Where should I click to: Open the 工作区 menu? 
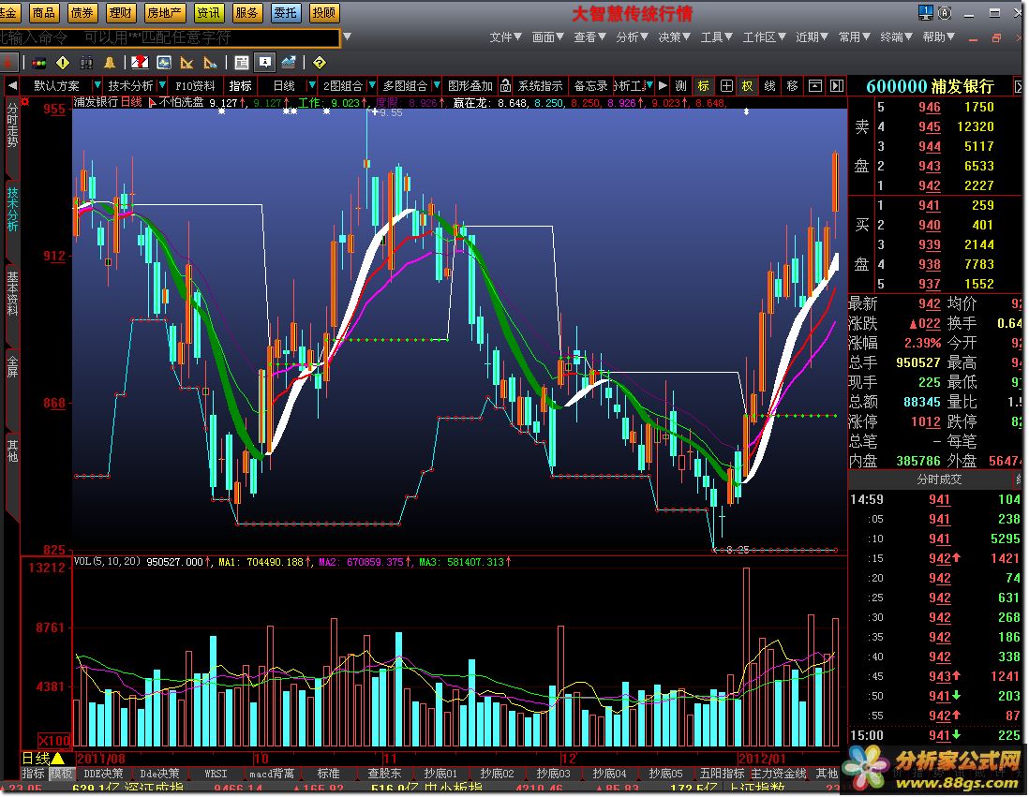click(x=764, y=37)
